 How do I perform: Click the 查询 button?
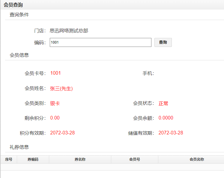tap(163, 42)
